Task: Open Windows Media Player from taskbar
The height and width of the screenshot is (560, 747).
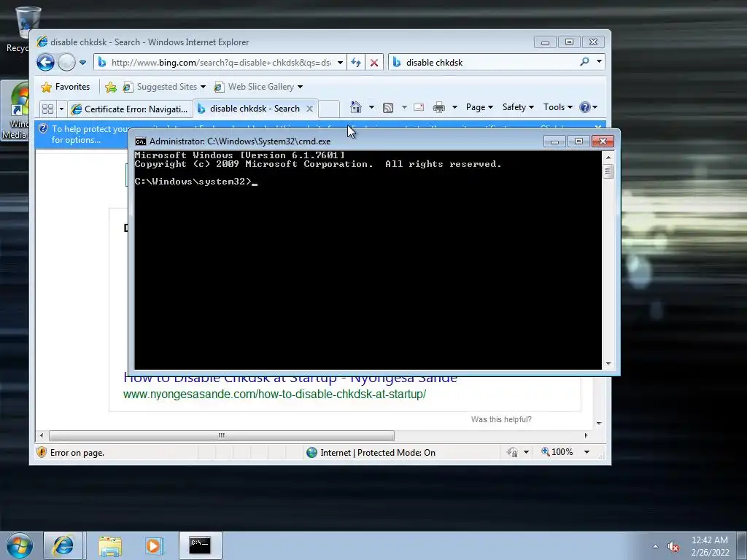Action: click(153, 545)
